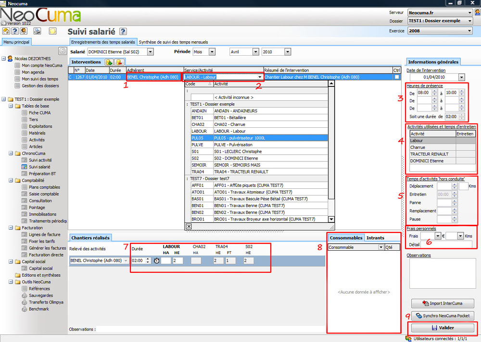Open Sauvegardes under Outils NeoCuma
This screenshot has width=481, height=342.
click(41, 295)
